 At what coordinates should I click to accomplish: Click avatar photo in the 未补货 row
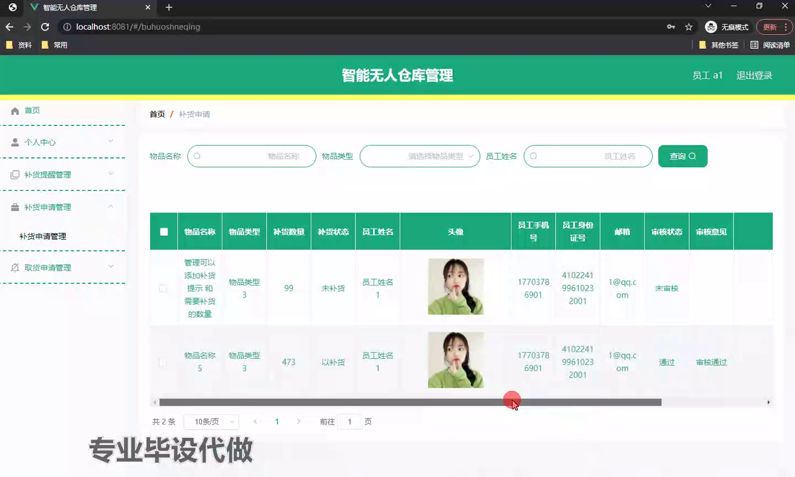pyautogui.click(x=456, y=287)
